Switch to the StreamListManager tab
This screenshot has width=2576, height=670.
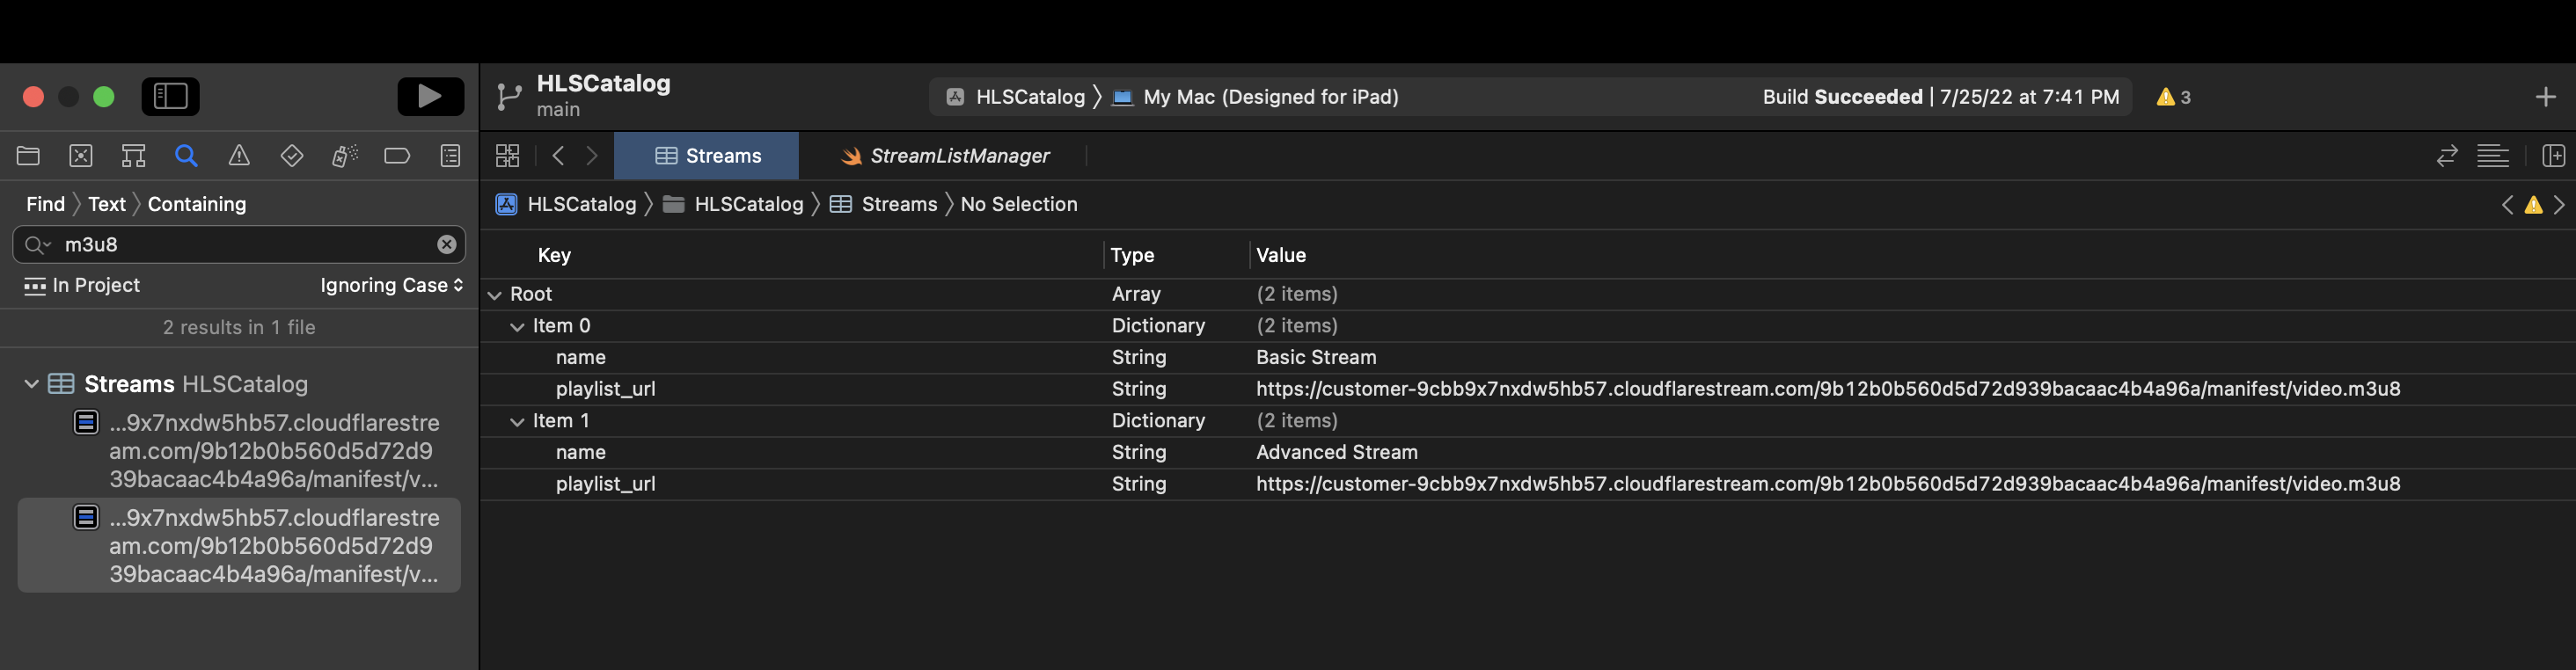(x=946, y=156)
